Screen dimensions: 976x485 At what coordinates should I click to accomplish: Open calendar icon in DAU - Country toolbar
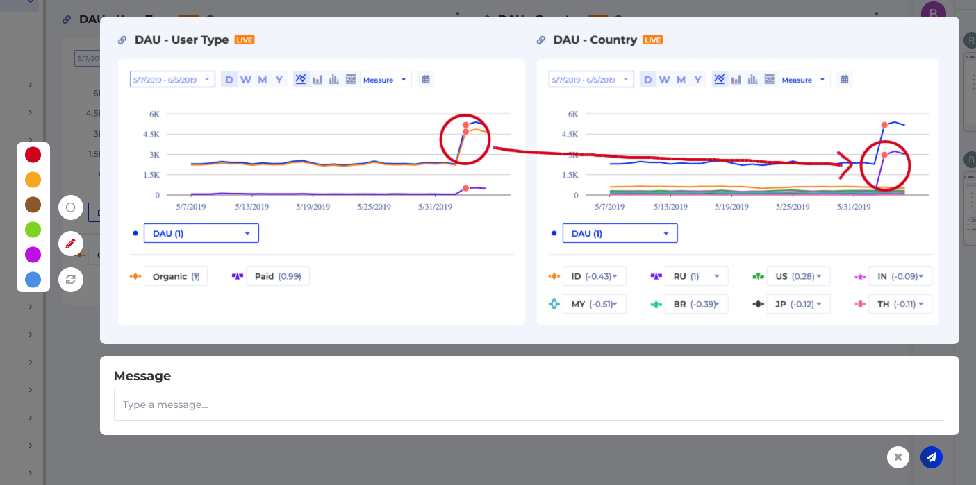(845, 80)
